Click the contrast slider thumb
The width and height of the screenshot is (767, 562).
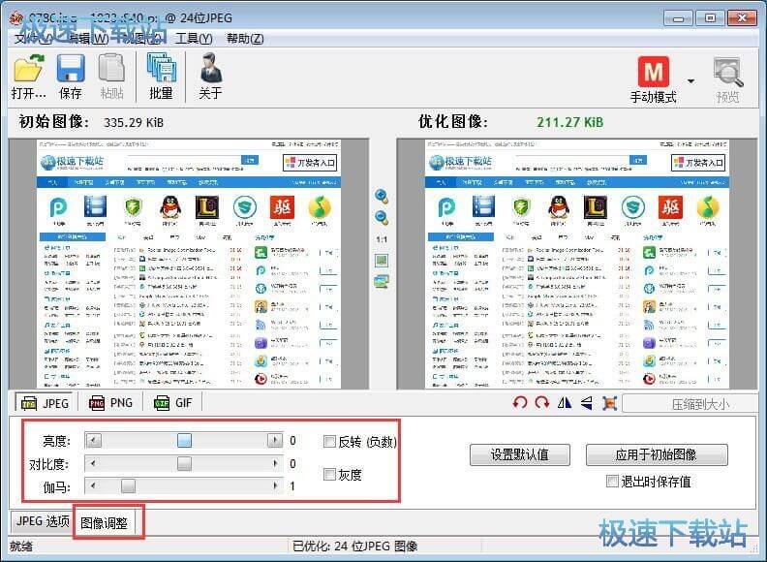coord(184,463)
